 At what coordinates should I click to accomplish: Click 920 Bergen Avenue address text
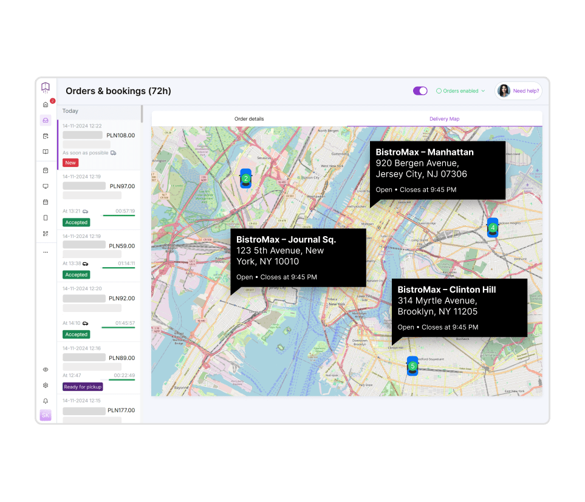pos(421,169)
